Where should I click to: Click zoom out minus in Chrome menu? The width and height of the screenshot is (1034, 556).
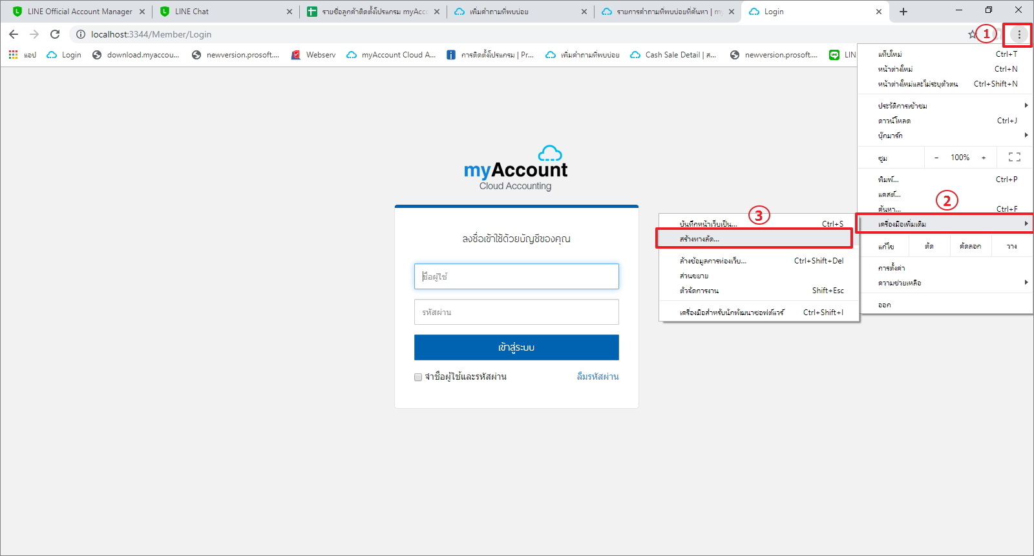point(936,158)
